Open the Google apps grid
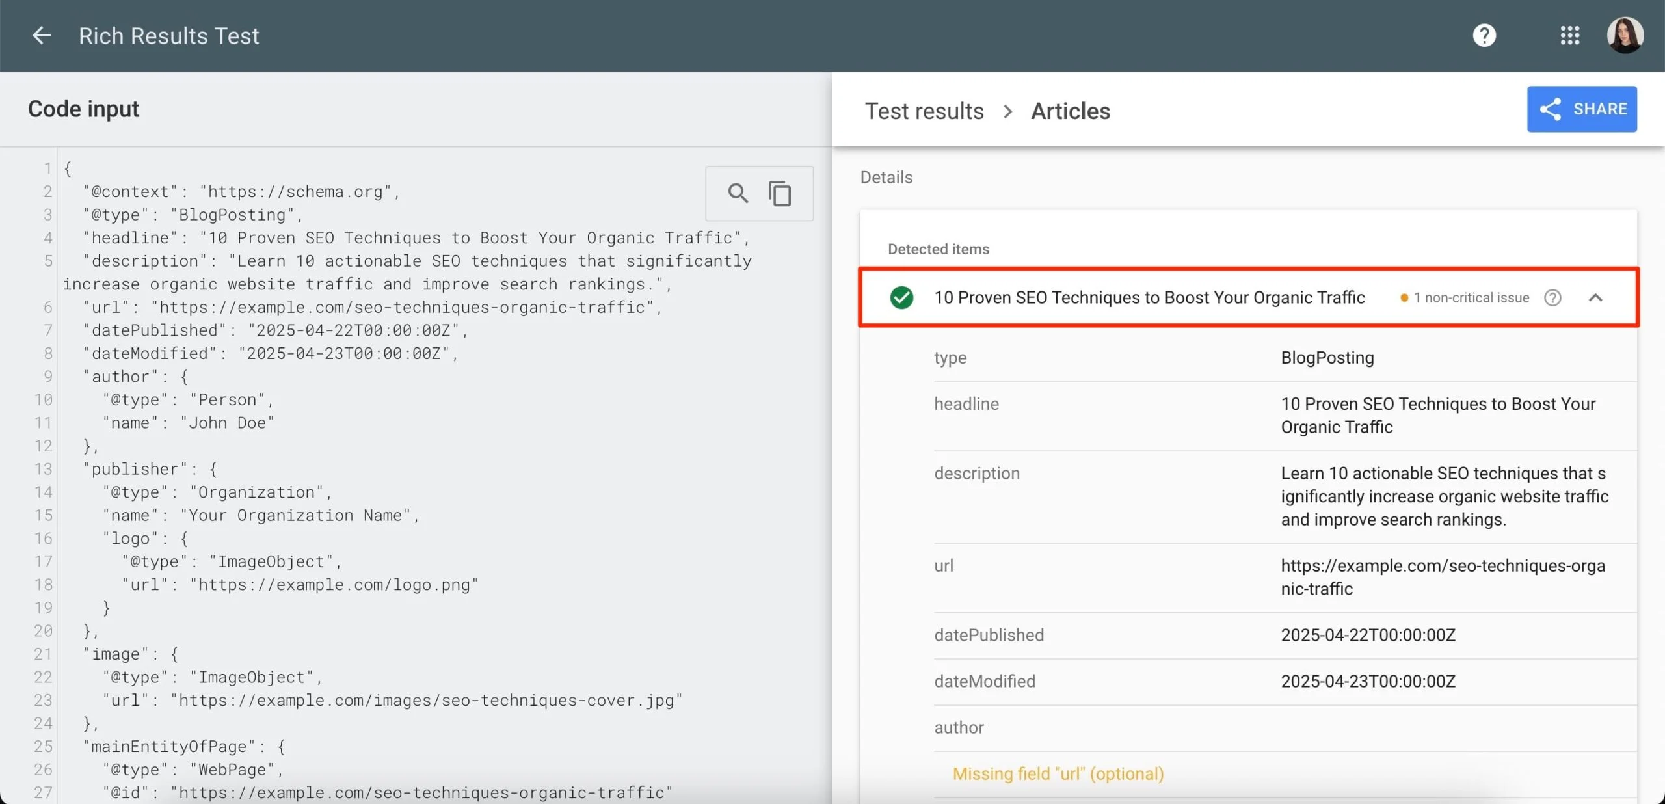This screenshot has width=1665, height=804. (x=1569, y=35)
